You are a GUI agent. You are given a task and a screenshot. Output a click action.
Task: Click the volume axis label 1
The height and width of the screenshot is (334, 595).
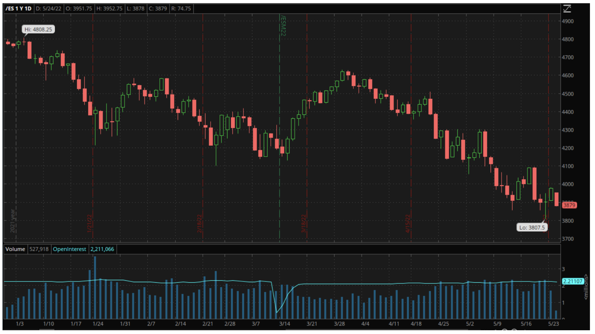563,303
